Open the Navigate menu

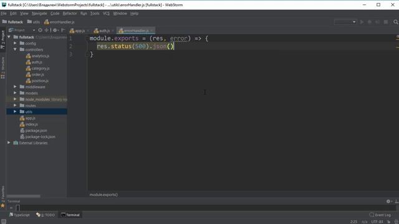coord(39,14)
